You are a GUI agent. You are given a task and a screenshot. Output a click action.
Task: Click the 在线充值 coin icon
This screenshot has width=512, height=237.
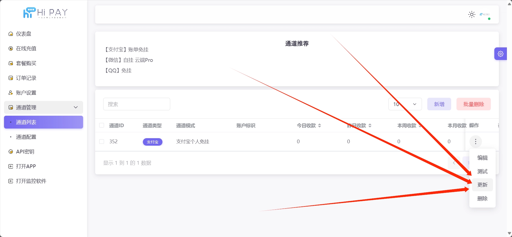coord(11,48)
